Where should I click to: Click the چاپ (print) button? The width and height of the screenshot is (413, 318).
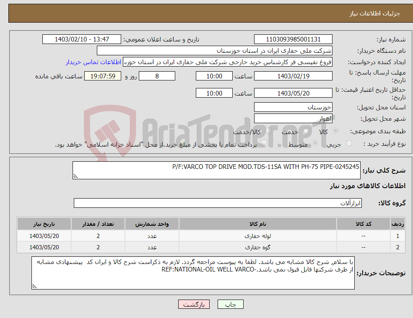(x=231, y=304)
